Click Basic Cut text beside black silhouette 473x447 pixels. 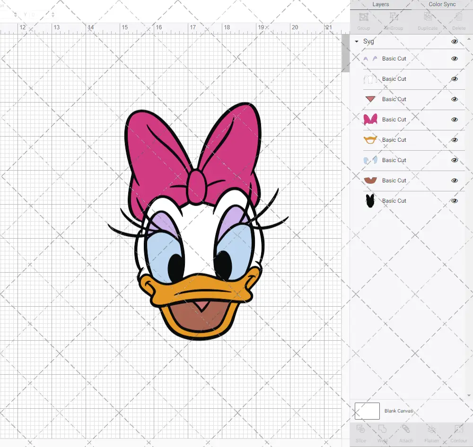394,201
